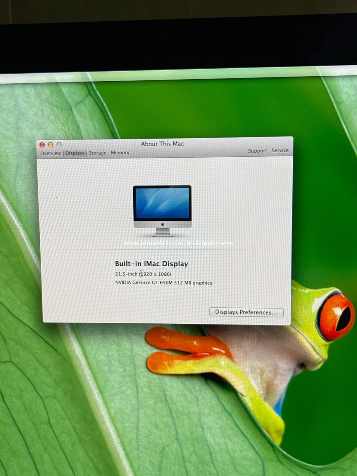Screen dimensions: 357x476
Task: Select the Displays tab
Action: click(75, 153)
